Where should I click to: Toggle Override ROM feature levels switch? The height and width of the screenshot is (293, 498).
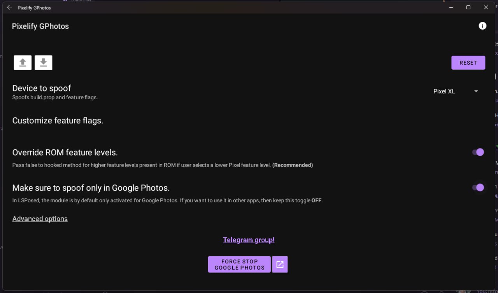tap(478, 152)
